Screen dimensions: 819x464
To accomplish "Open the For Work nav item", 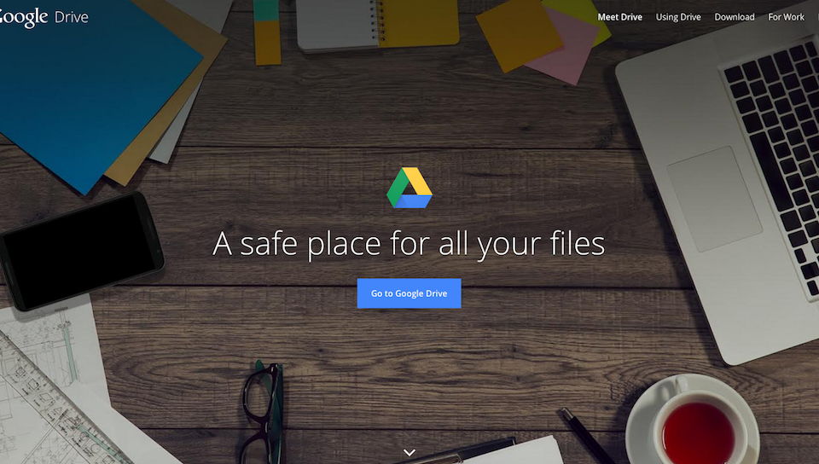I will pyautogui.click(x=786, y=17).
